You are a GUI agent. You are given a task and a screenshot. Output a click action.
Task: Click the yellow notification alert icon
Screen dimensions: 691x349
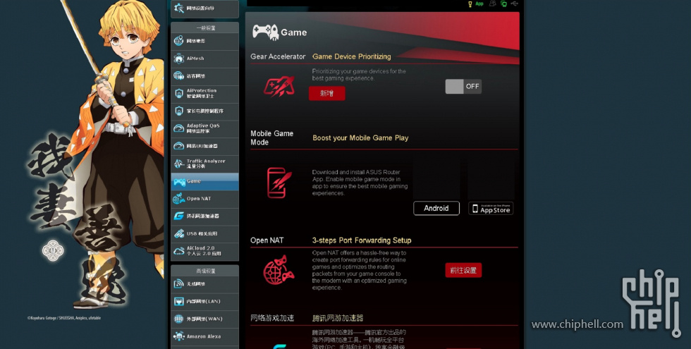click(x=470, y=4)
